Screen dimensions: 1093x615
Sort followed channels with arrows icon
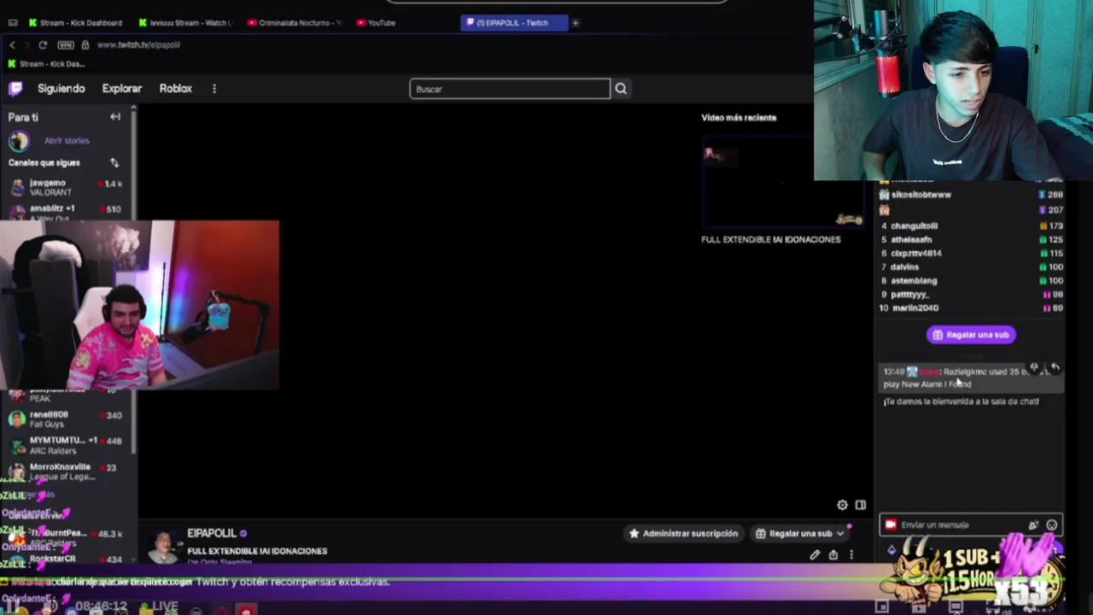coord(114,162)
